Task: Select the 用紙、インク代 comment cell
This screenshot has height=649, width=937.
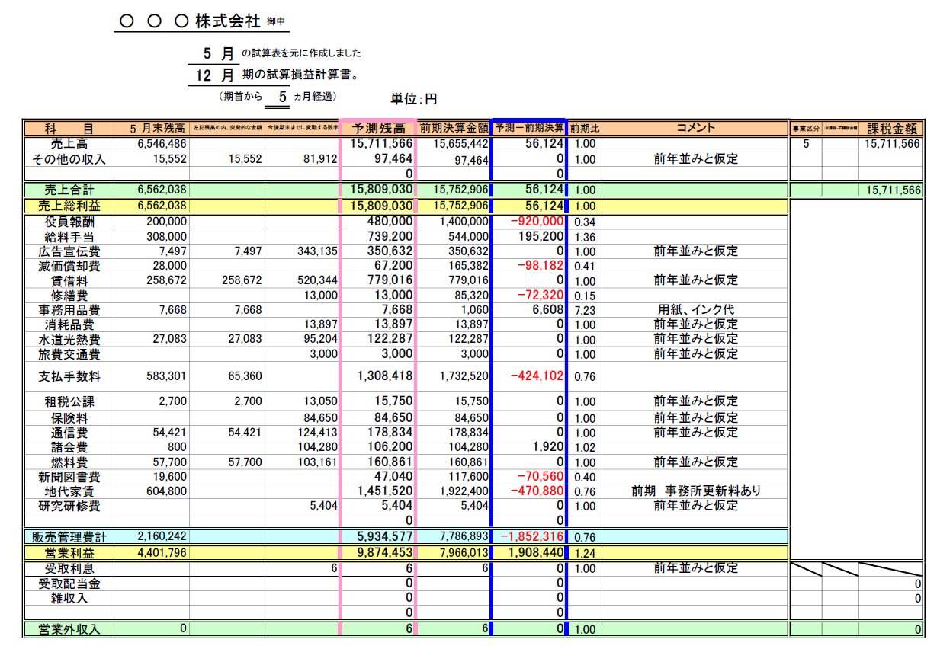Action: pos(695,310)
